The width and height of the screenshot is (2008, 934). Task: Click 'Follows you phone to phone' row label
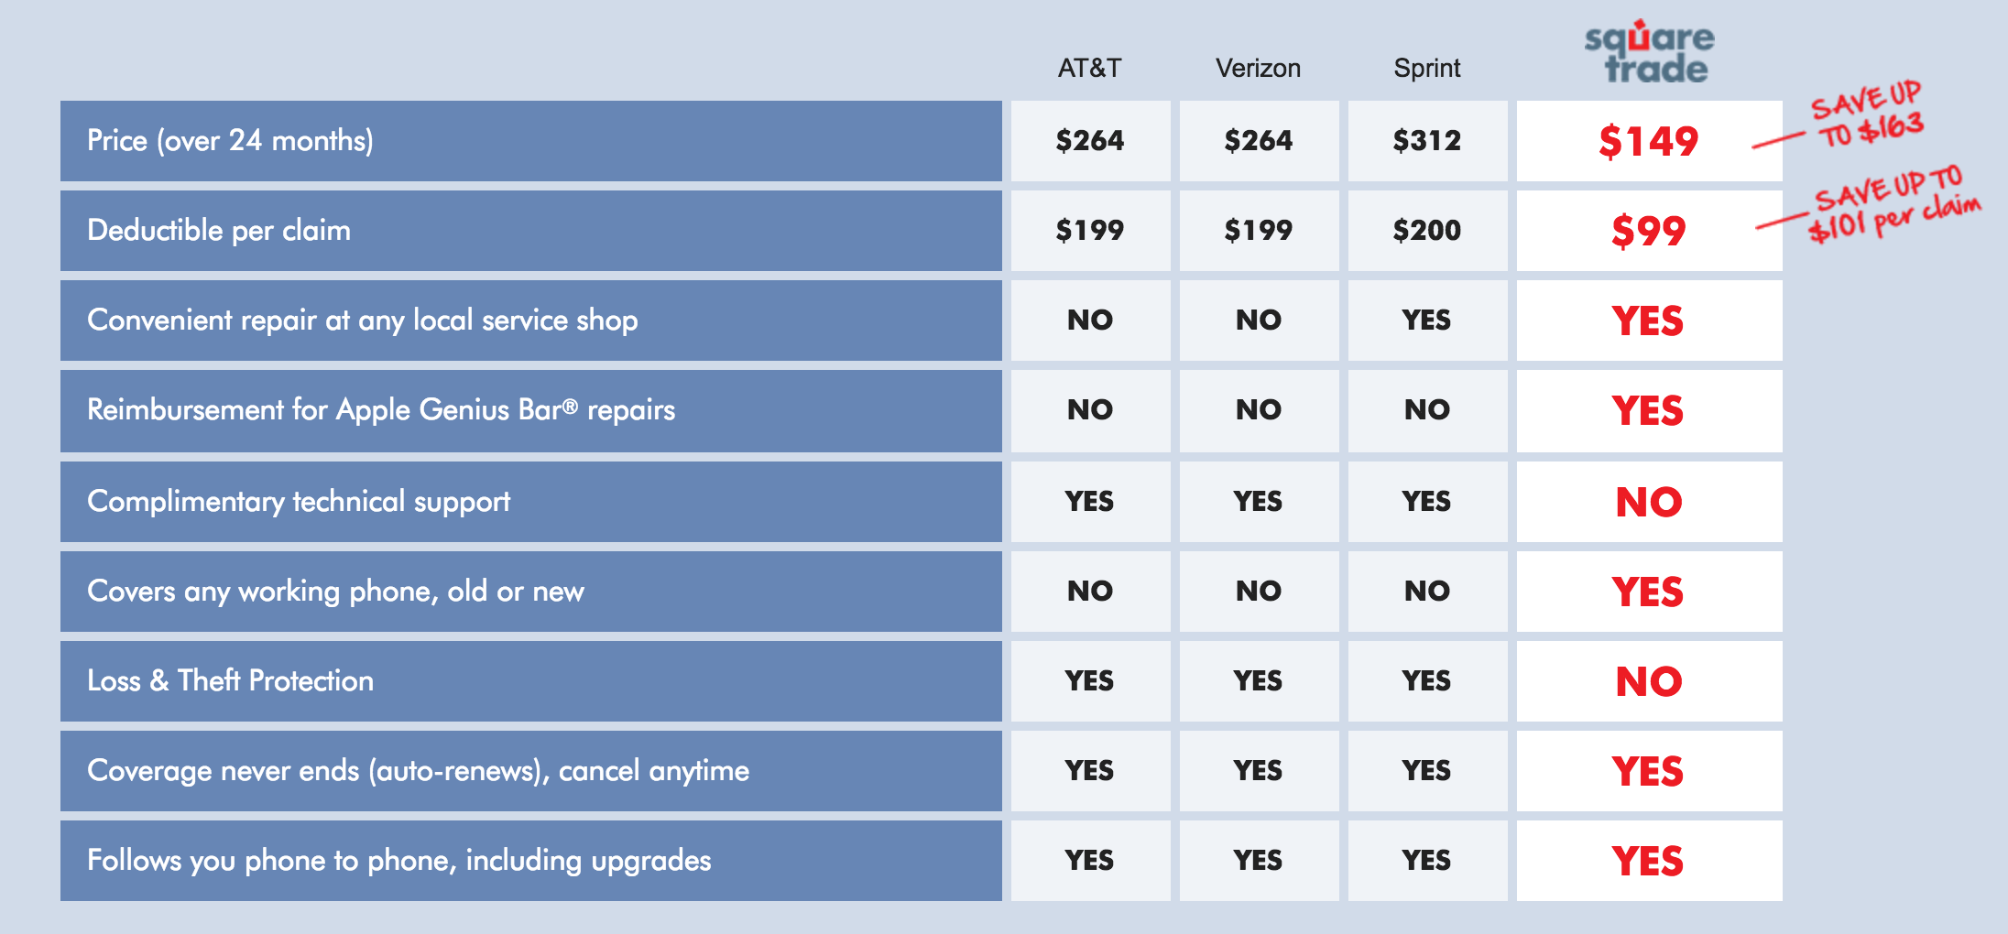pos(398,861)
